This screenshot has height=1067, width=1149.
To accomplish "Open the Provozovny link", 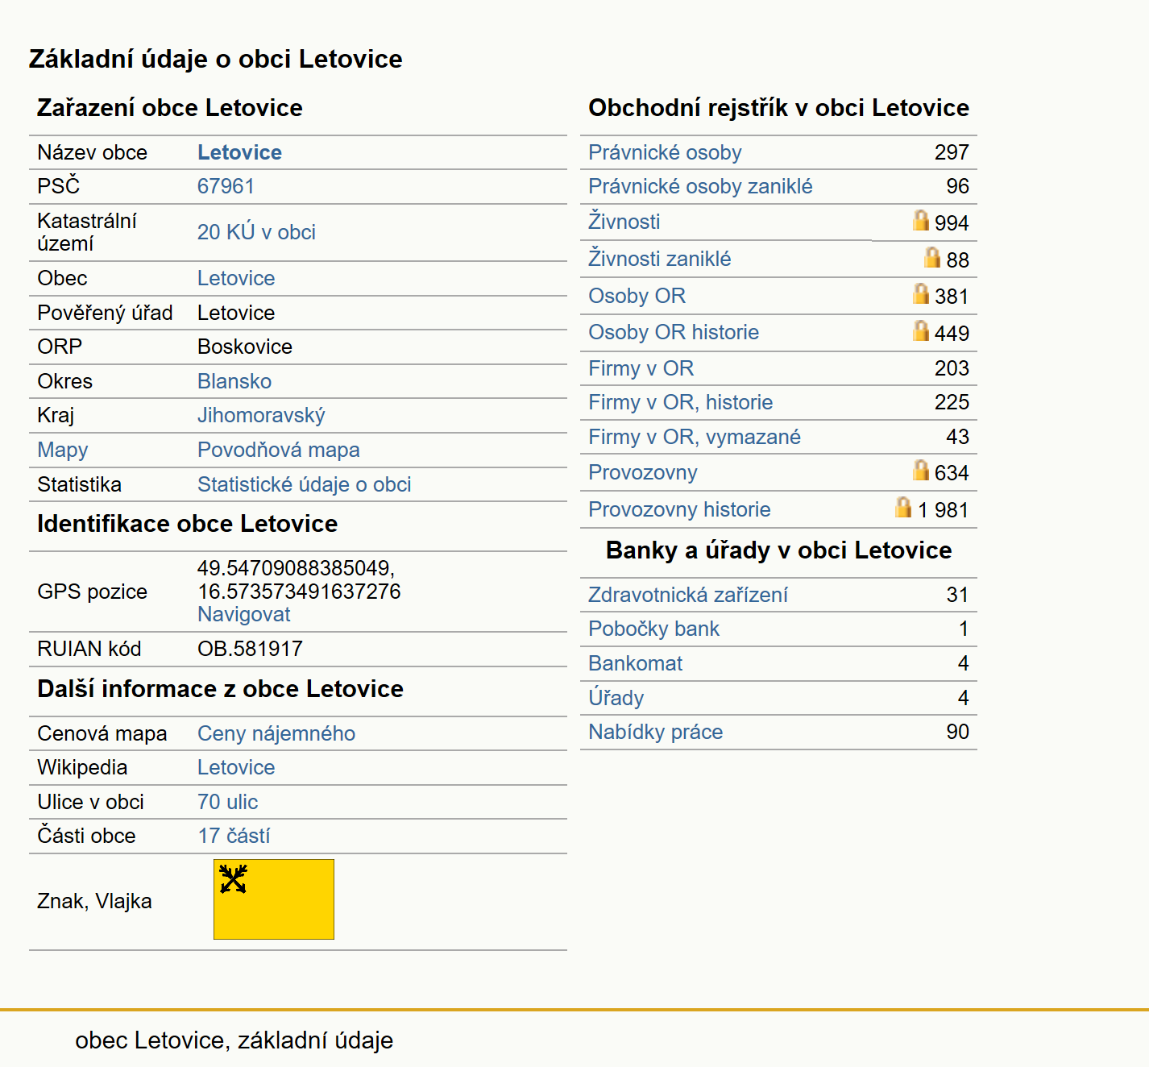I will (643, 472).
